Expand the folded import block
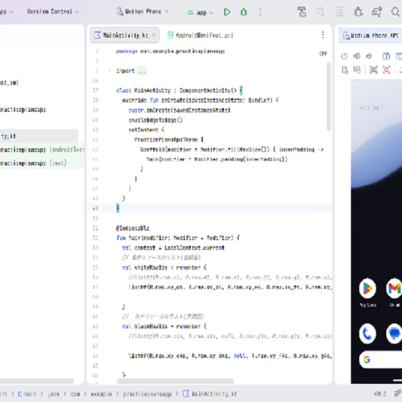The height and width of the screenshot is (402, 402). (x=109, y=71)
